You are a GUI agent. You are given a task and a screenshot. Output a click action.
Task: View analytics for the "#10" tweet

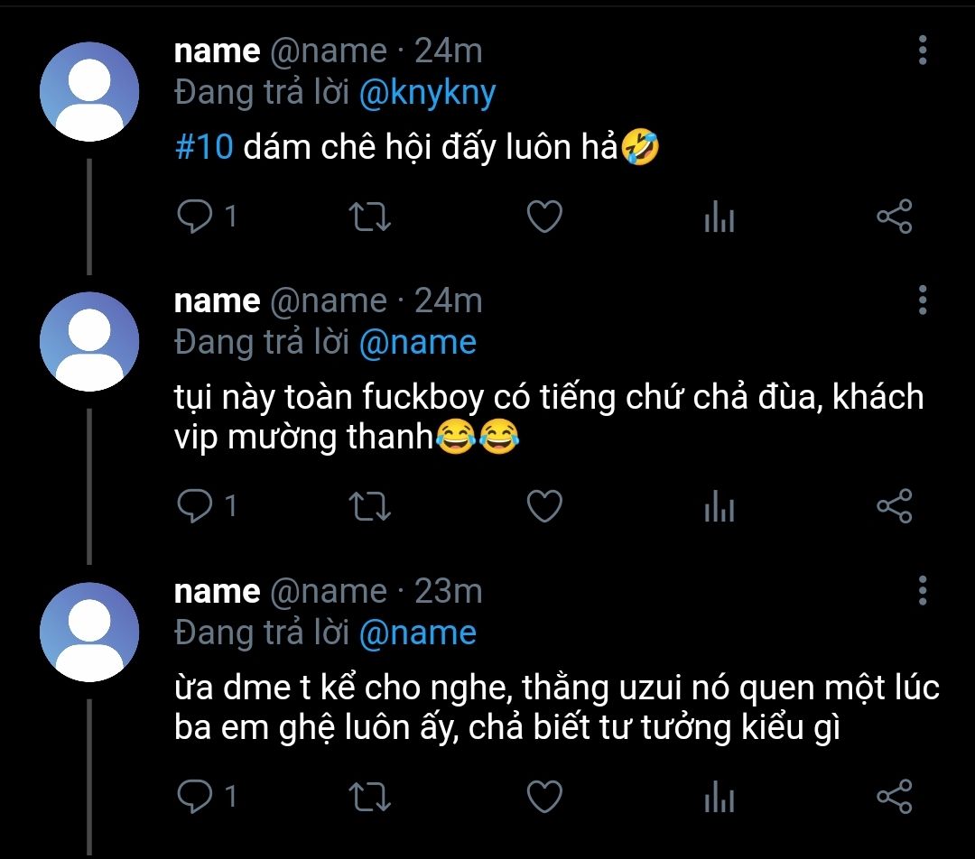point(720,217)
